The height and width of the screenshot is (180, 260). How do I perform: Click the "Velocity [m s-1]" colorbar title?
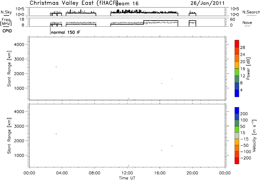pyautogui.click(x=254, y=135)
